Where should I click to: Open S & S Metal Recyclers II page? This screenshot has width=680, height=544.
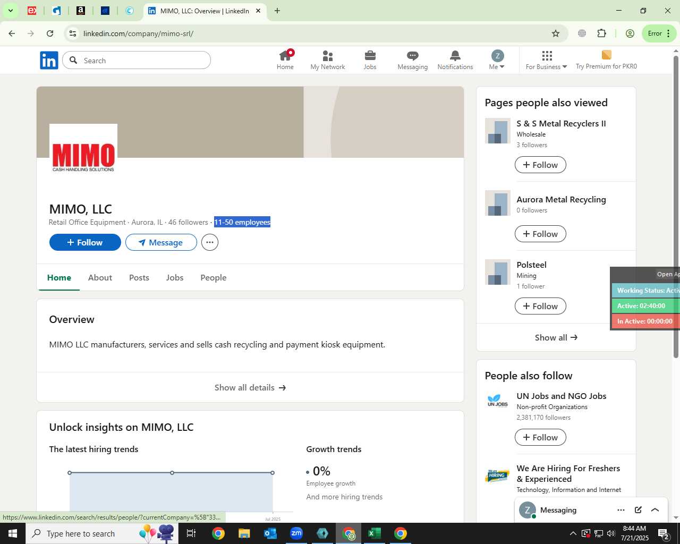(x=561, y=123)
